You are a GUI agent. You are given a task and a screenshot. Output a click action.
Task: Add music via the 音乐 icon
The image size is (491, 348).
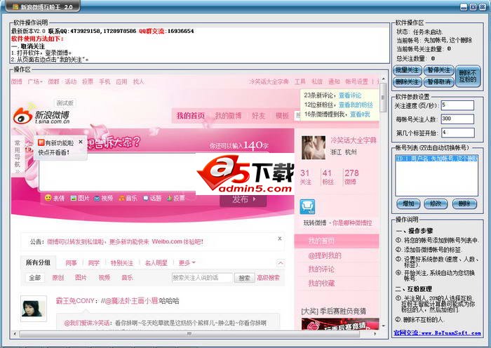click(x=121, y=199)
